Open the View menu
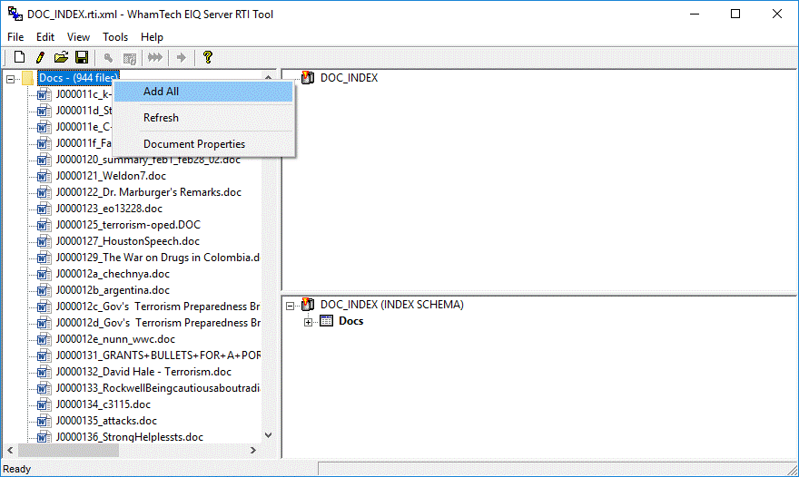Screen dimensions: 799x477 [78, 37]
